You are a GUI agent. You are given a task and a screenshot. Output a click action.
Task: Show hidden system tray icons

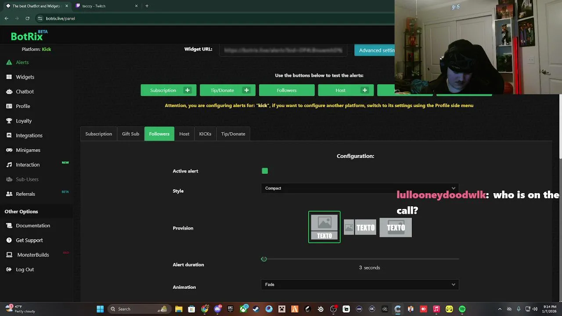click(500, 309)
